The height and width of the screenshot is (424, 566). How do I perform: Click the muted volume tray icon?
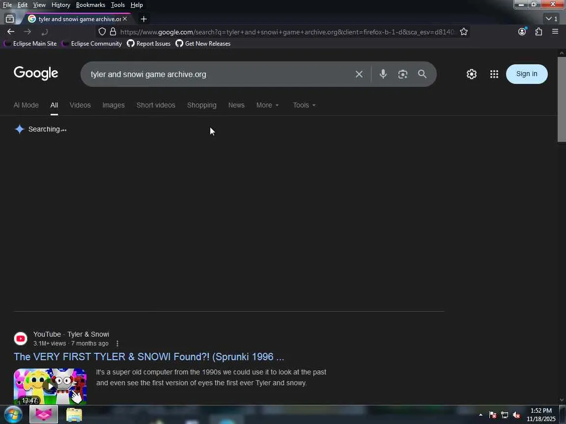coord(516,415)
